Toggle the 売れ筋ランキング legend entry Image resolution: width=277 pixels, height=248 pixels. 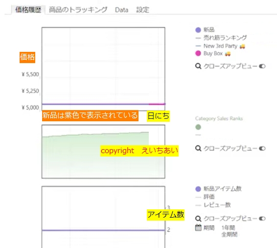pos(221,38)
